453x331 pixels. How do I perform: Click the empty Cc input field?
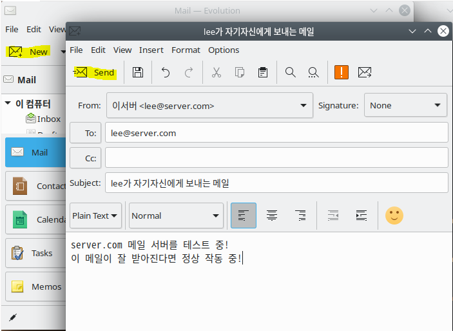276,157
